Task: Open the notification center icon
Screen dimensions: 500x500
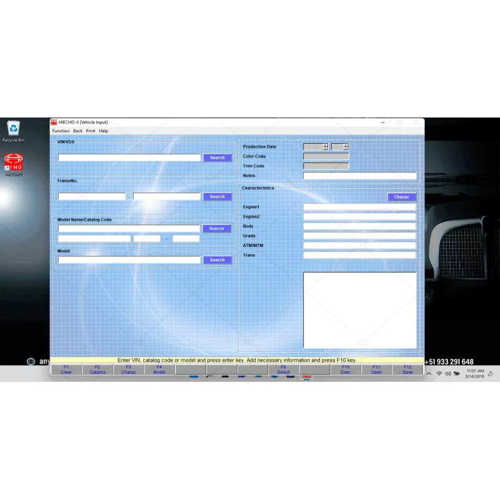Action: [x=491, y=374]
